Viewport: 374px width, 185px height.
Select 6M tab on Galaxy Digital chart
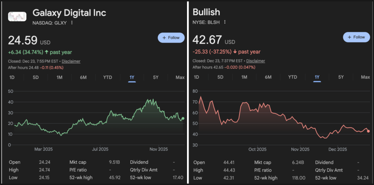click(83, 77)
